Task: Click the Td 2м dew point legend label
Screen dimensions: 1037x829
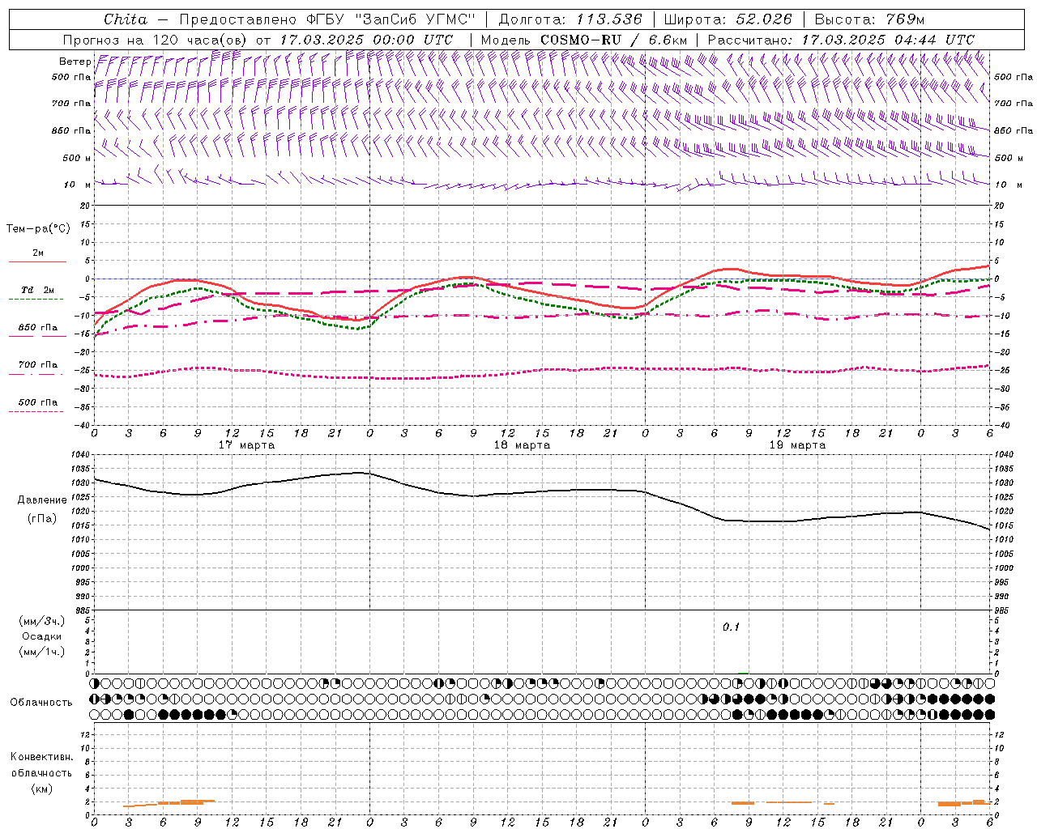Action: 38,290
